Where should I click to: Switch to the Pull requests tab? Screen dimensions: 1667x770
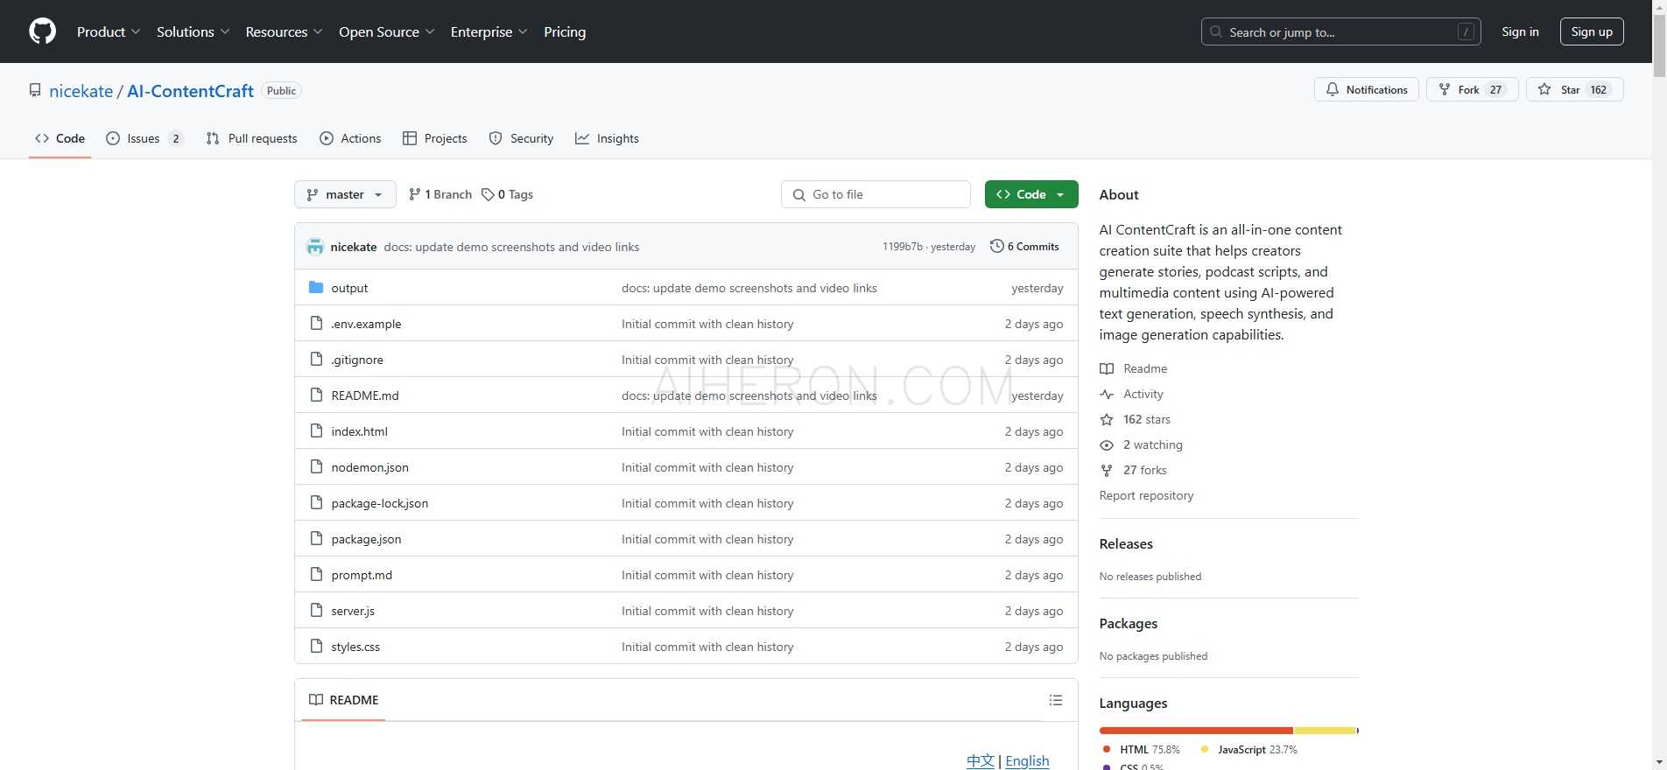252,138
